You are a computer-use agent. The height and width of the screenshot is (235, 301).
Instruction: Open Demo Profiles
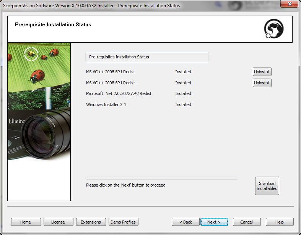[123, 222]
